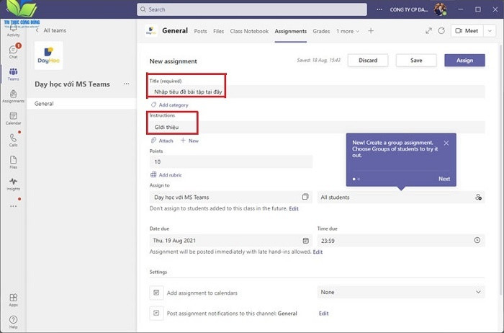Image resolution: width=504 pixels, height=333 pixels.
Task: Open the Class Notebook tab
Action: (249, 31)
